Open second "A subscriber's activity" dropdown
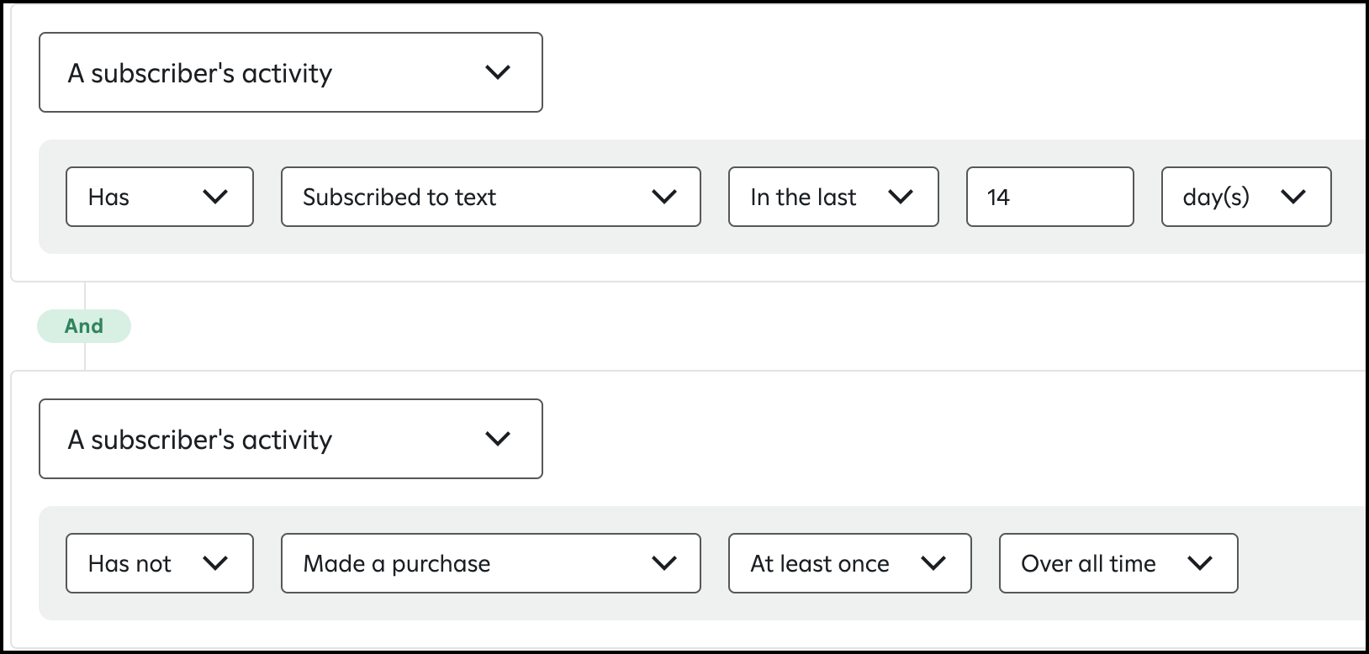Viewport: 1369px width, 654px height. (290, 439)
